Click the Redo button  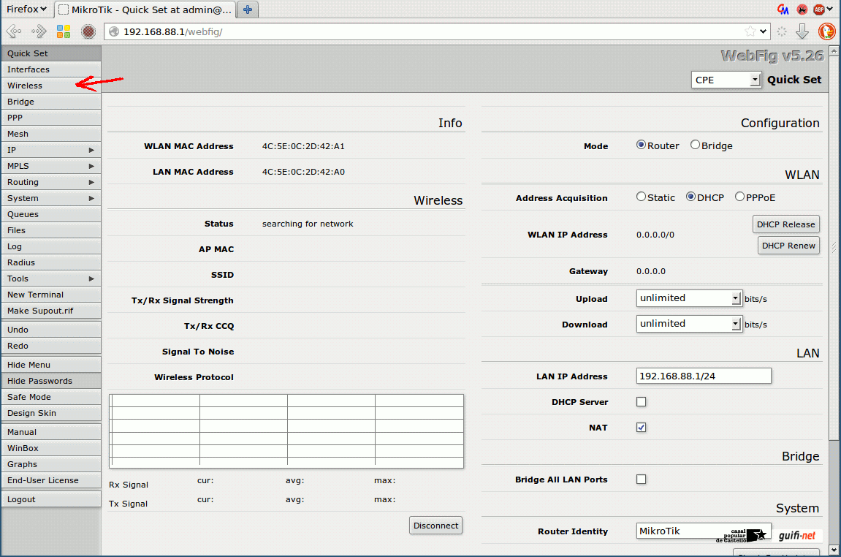(50, 346)
